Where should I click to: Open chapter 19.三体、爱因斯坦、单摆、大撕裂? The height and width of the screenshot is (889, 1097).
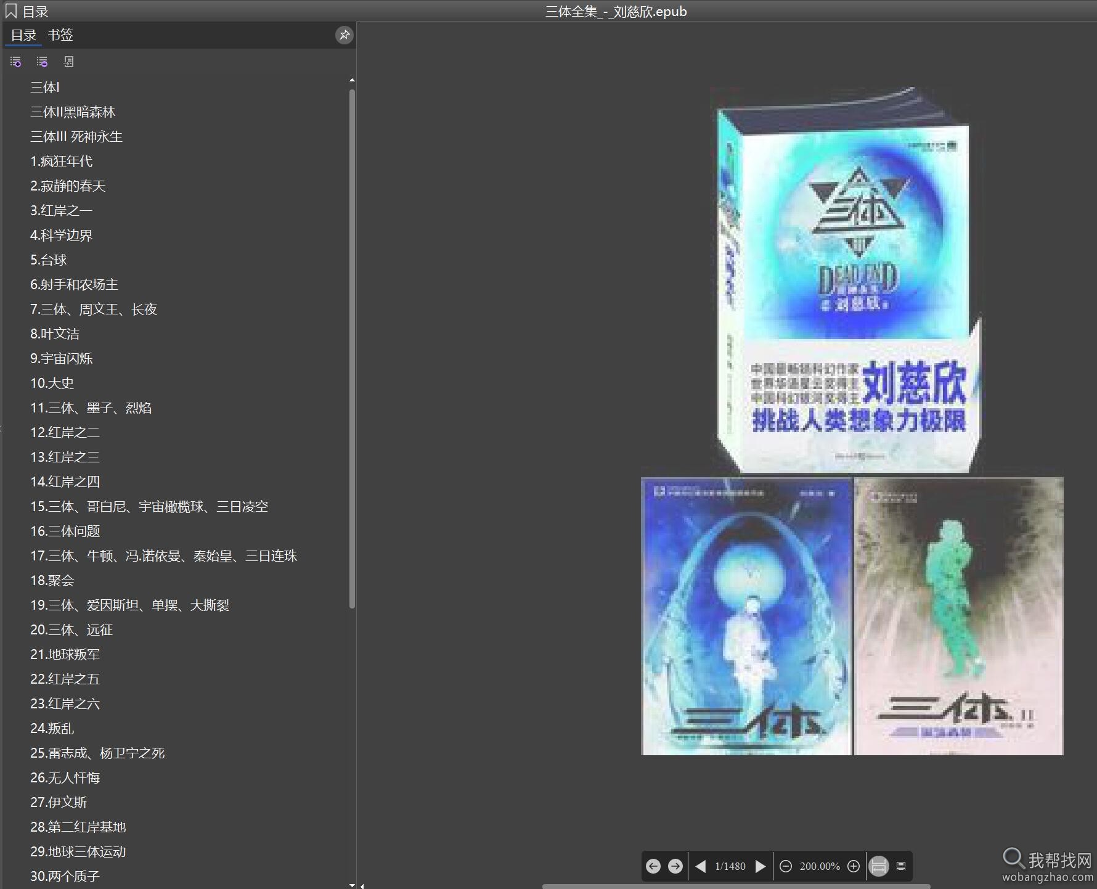[x=130, y=605]
